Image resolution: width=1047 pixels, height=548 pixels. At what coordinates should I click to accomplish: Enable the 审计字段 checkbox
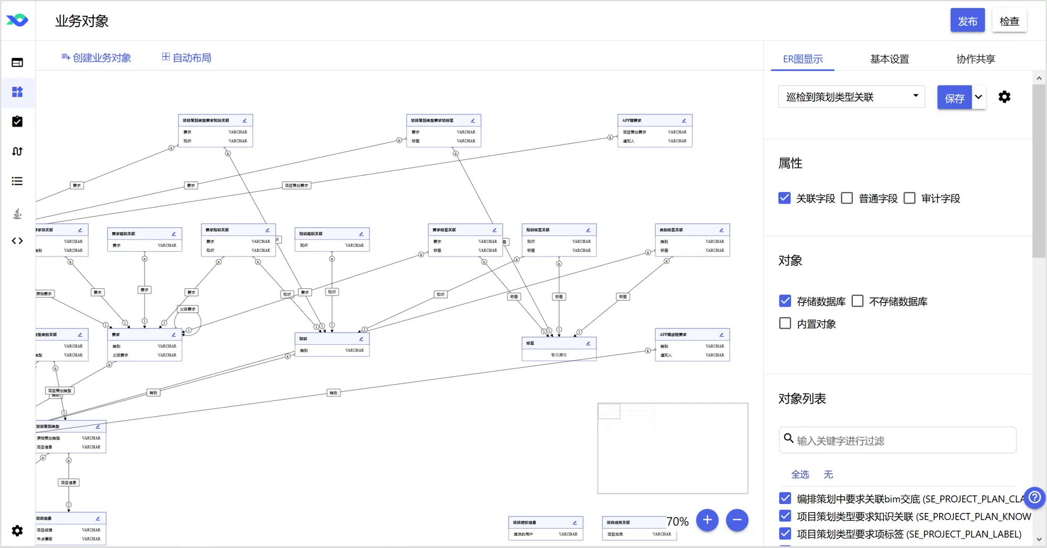[x=910, y=198]
